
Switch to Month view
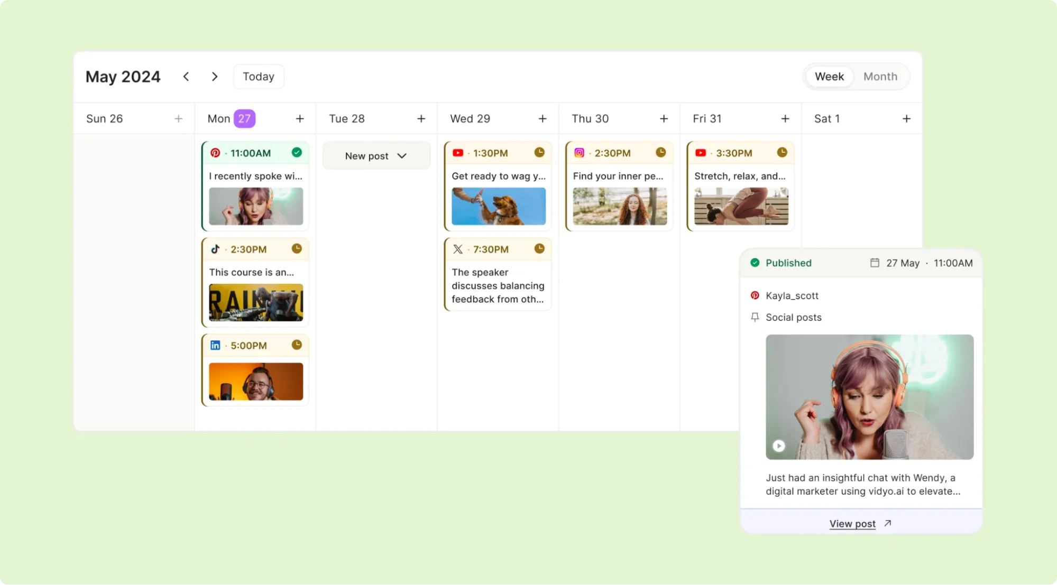(x=880, y=76)
